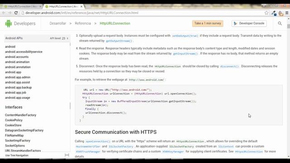Open CookieStore interface
The height and width of the screenshot is (163, 290).
point(13,125)
